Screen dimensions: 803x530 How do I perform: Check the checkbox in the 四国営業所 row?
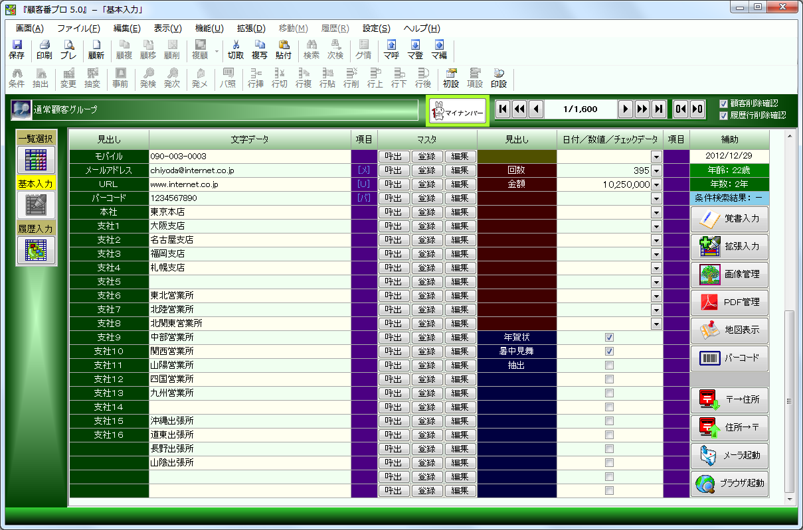click(x=609, y=379)
